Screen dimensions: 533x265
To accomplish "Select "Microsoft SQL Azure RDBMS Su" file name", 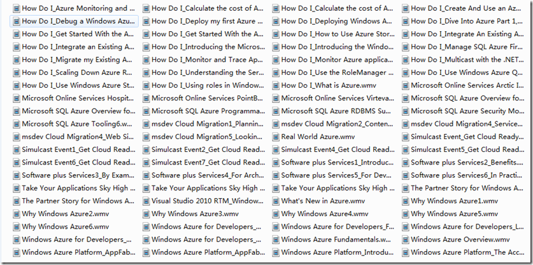I will [338, 111].
